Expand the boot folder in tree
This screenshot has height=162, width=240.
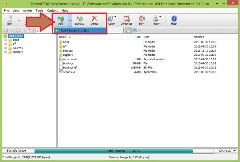tap(5, 40)
